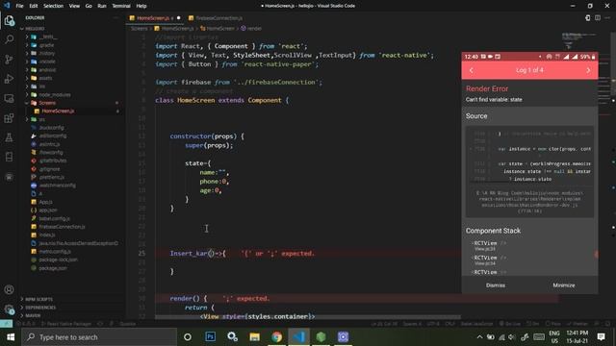Click the VS Code taskbar icon
This screenshot has height=346, width=616.
point(298,336)
